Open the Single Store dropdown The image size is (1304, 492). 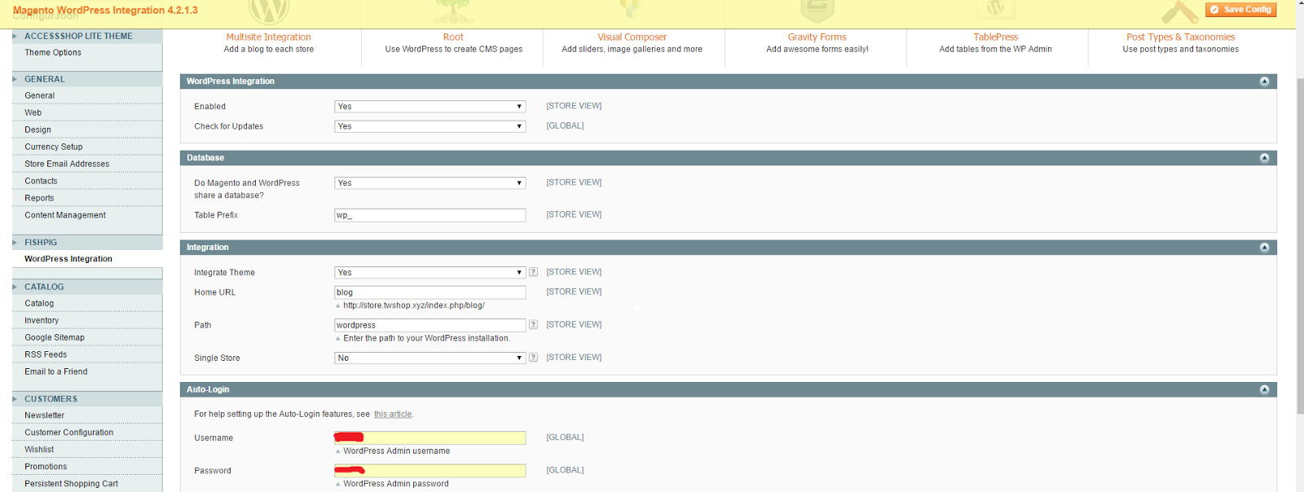coord(430,358)
